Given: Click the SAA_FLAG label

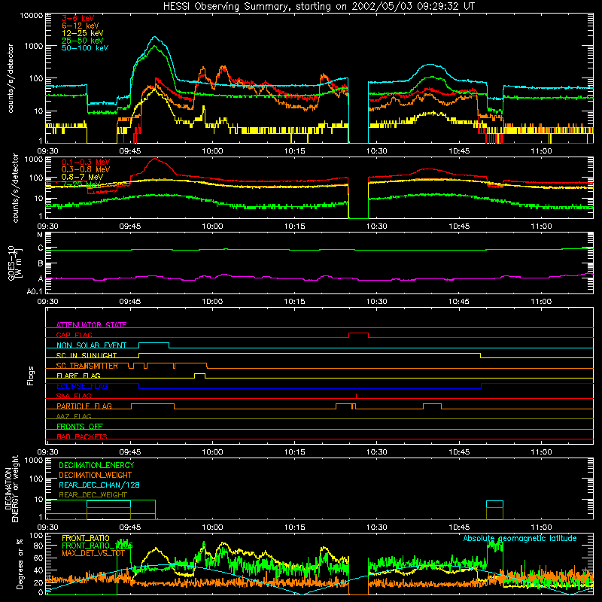Looking at the screenshot, I should point(74,396).
